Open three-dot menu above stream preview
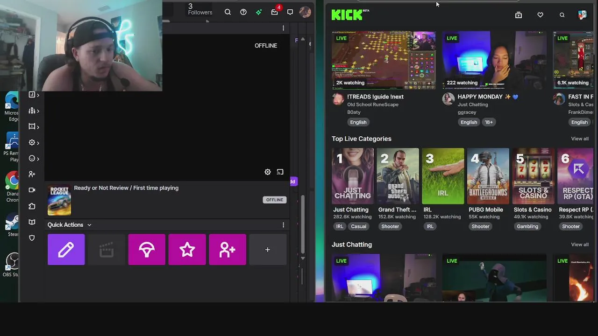598x336 pixels. click(283, 28)
